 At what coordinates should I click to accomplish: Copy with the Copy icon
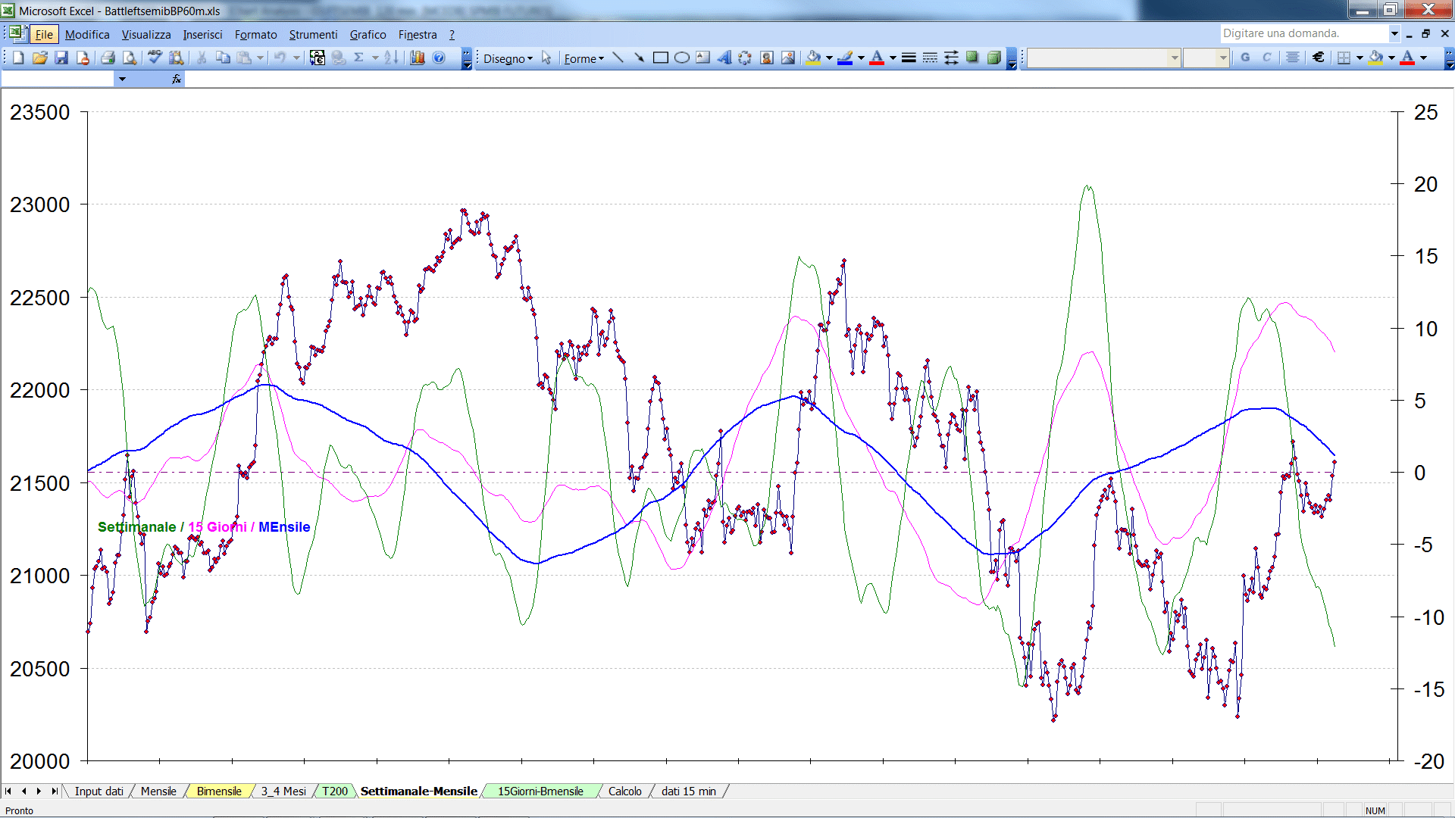point(223,58)
